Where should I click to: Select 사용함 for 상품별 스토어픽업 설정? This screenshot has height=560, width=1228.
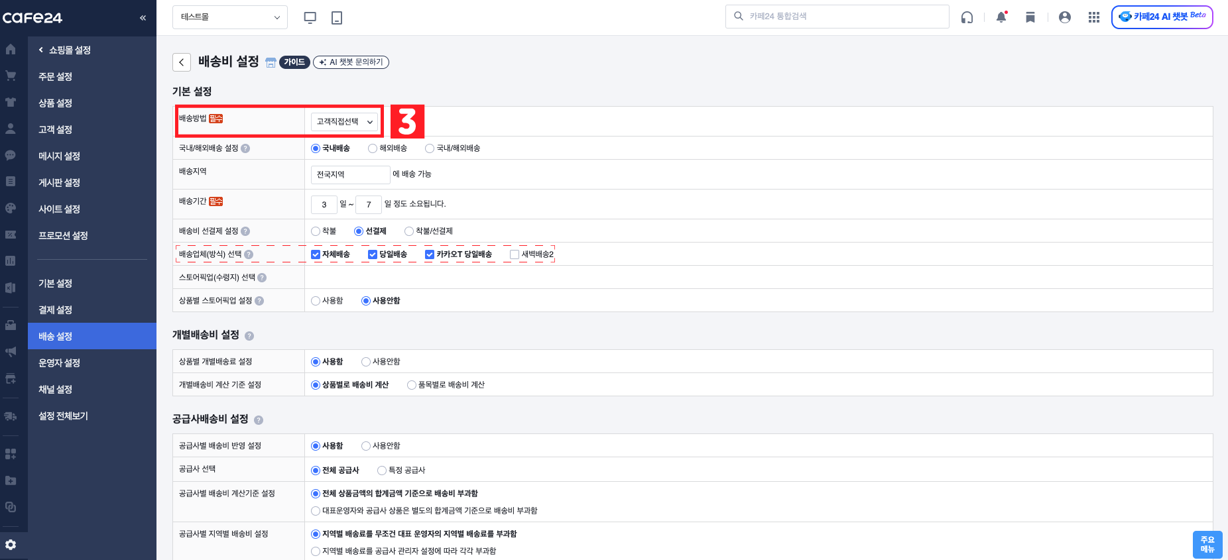(x=316, y=301)
